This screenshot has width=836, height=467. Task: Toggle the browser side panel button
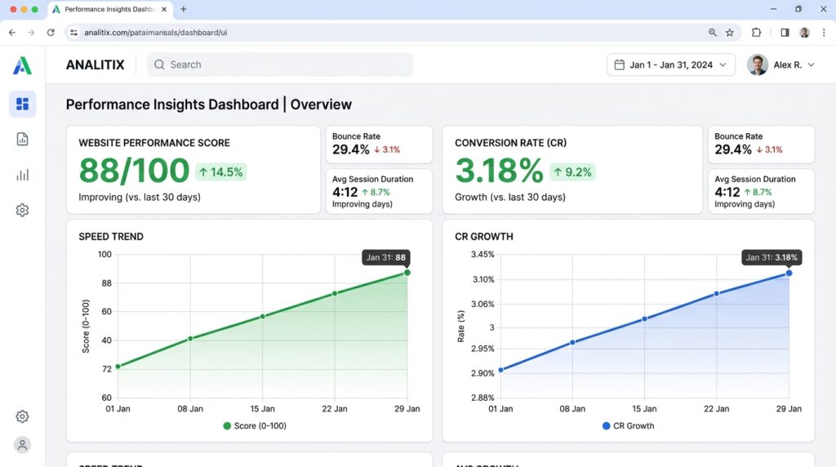785,33
